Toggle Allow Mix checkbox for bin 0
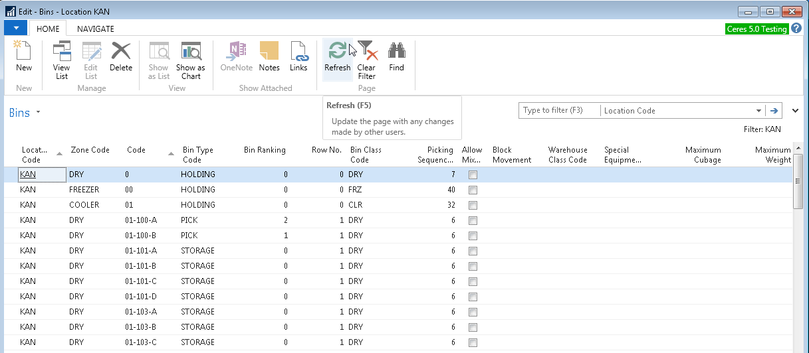The image size is (809, 353). coord(473,175)
